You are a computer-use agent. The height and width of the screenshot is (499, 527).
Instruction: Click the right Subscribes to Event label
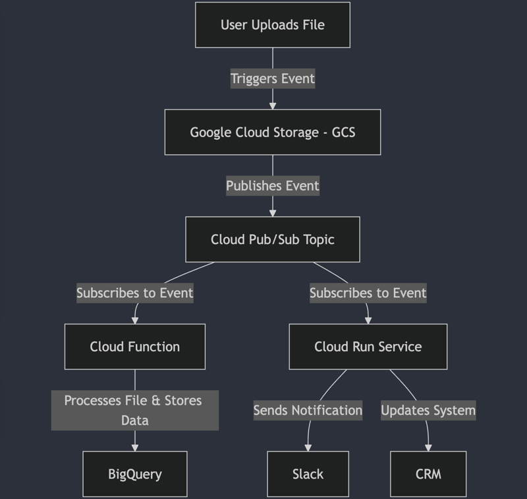click(x=368, y=293)
